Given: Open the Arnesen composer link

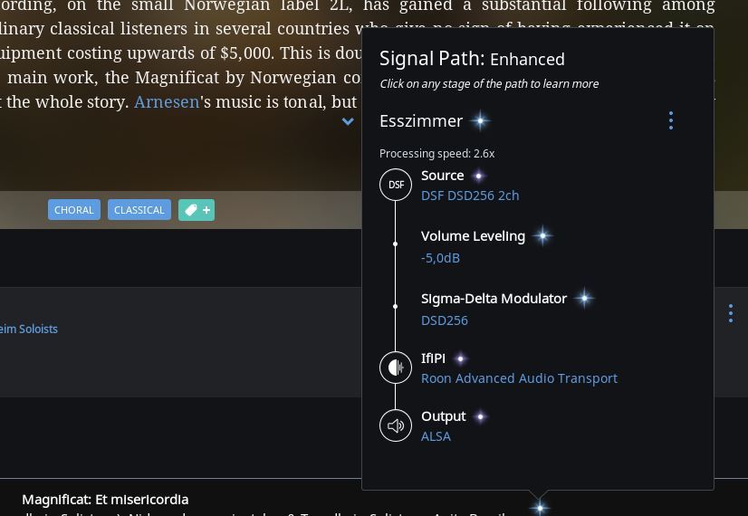Looking at the screenshot, I should click(167, 101).
